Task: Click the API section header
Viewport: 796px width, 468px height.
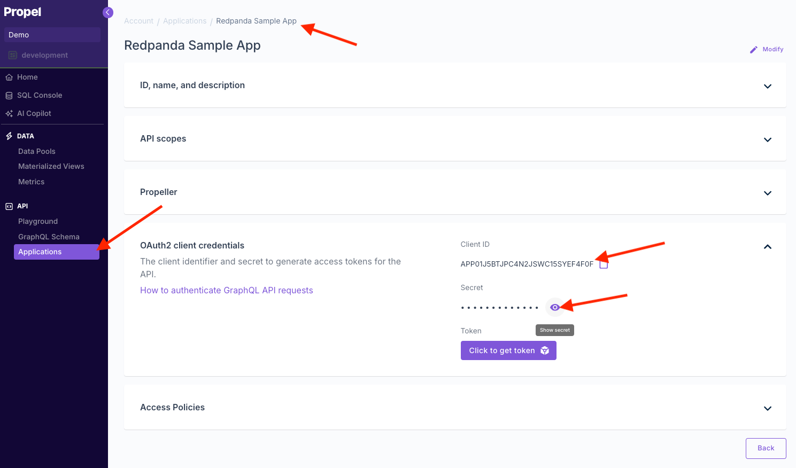Action: pyautogui.click(x=22, y=206)
